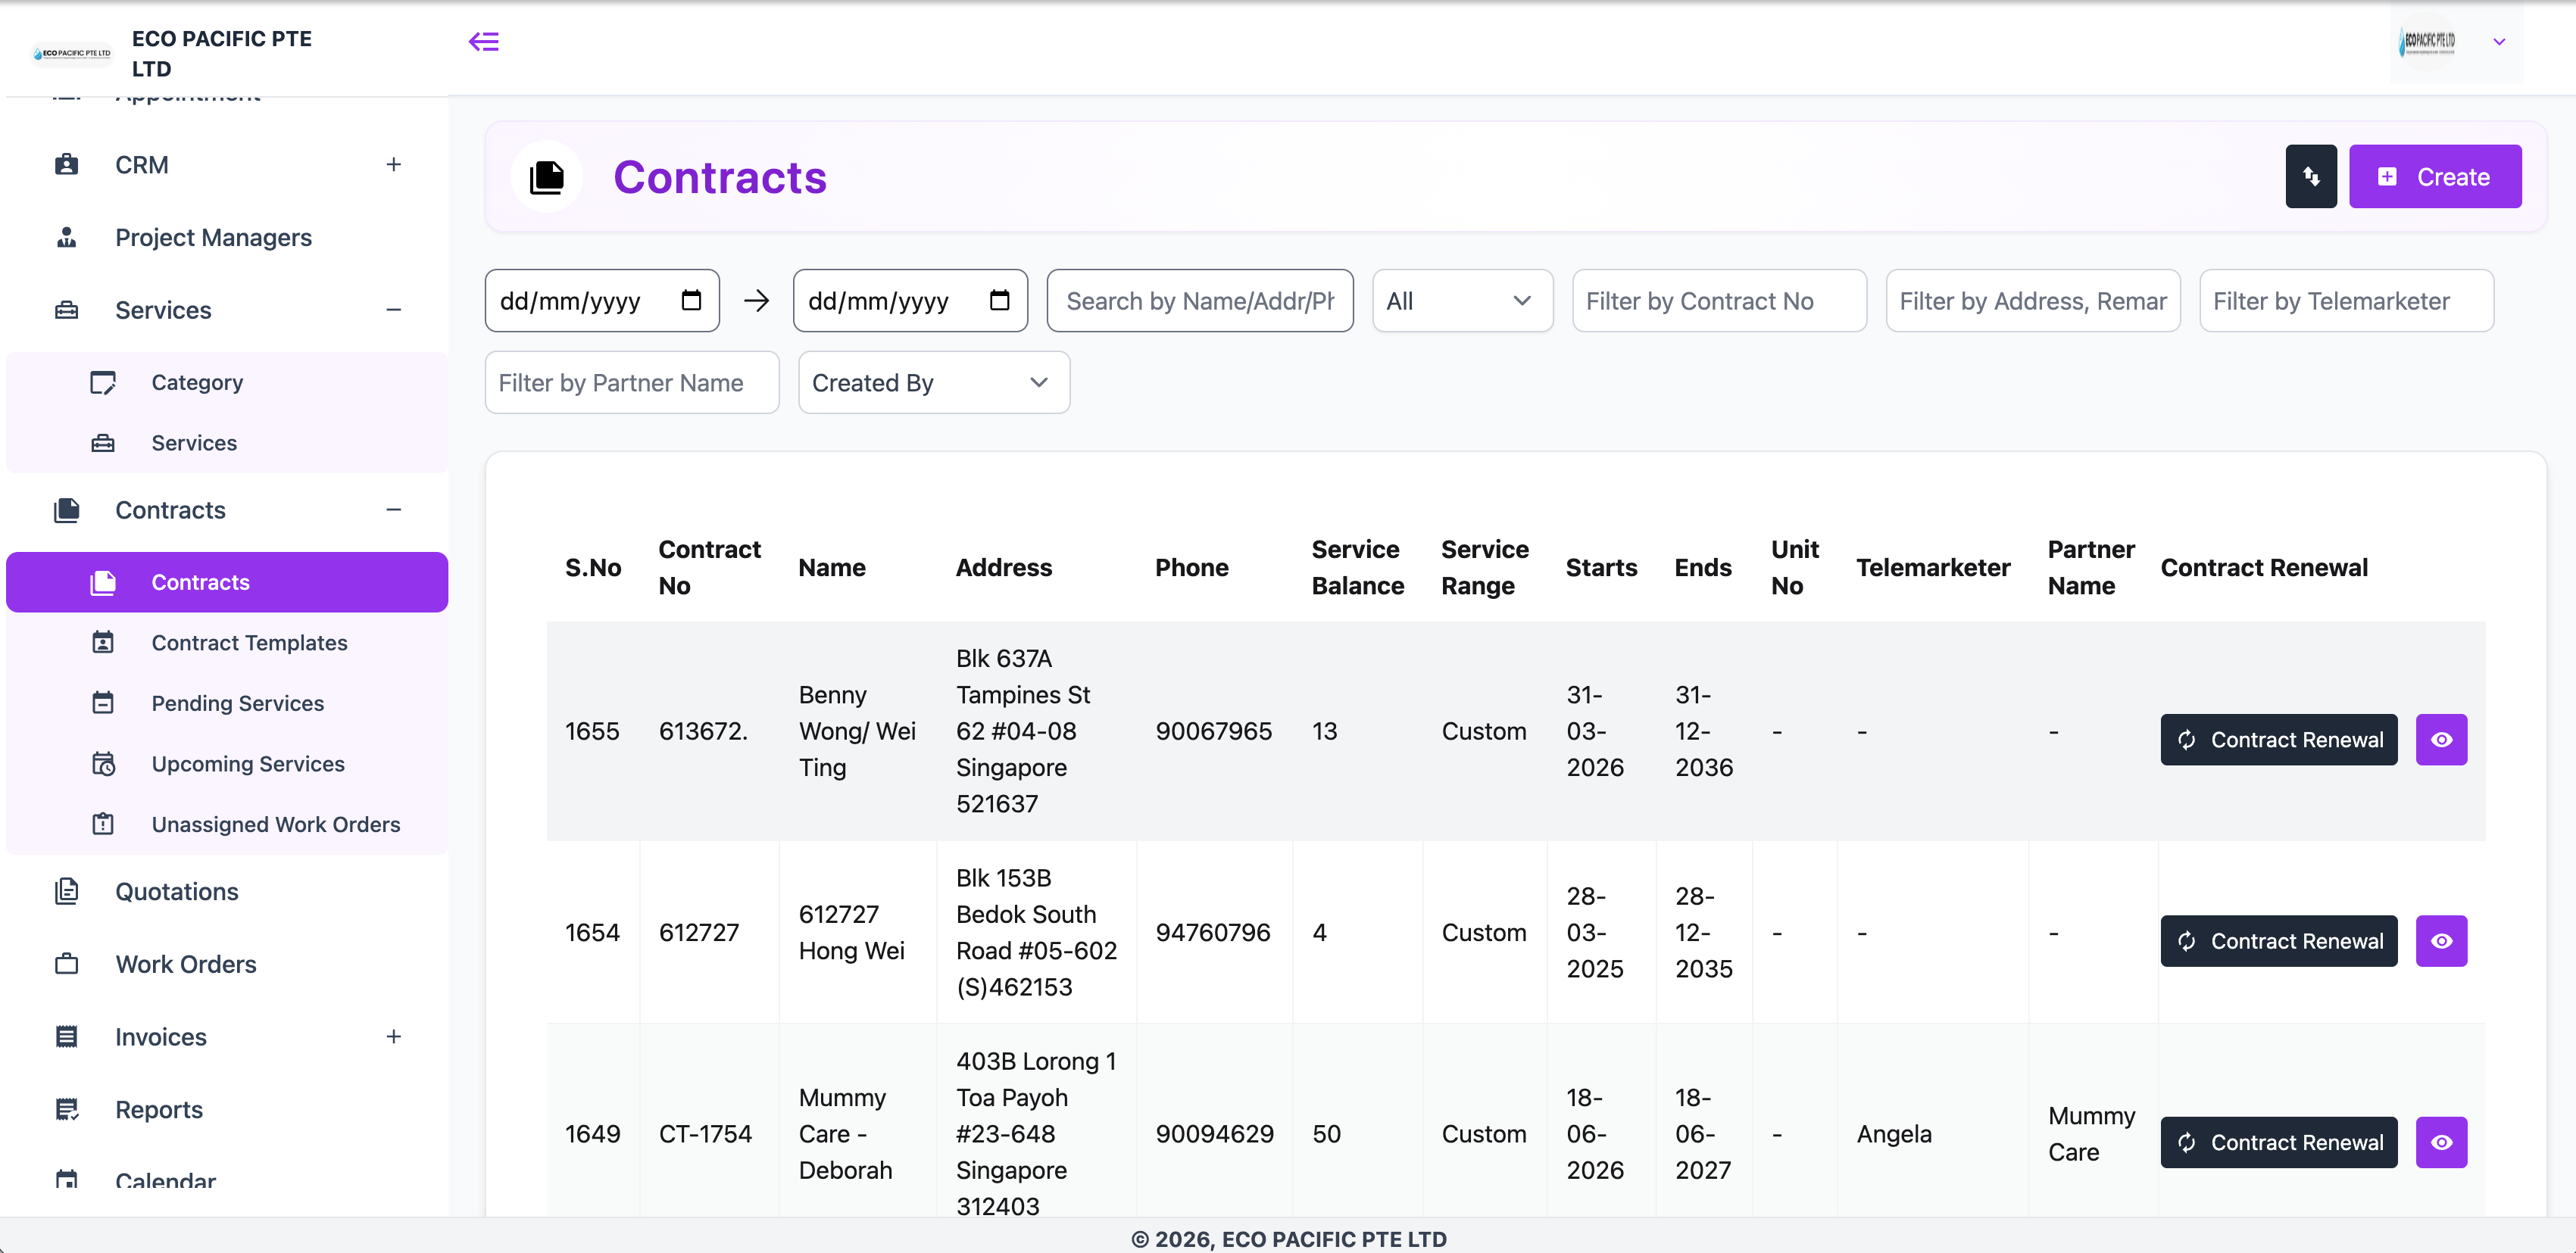The image size is (2576, 1253).
Task: Open the Services submenu item
Action: (x=227, y=441)
